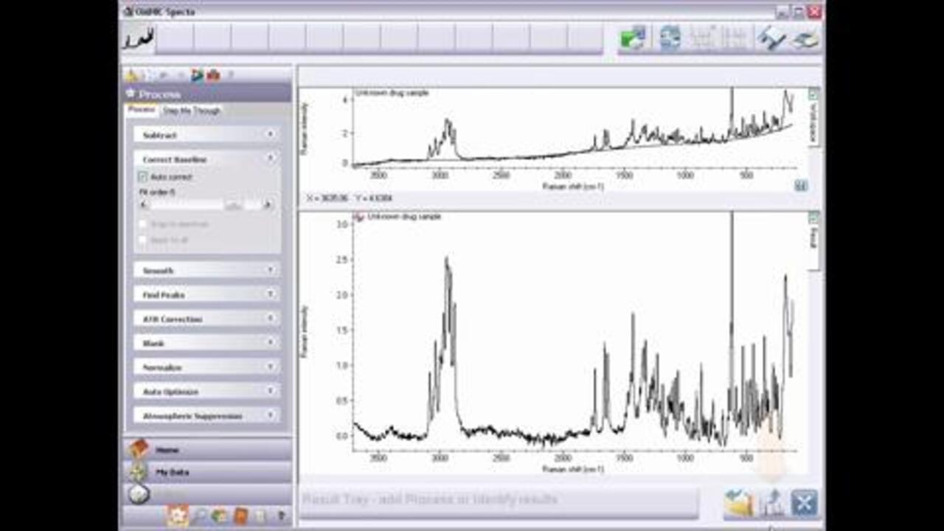
Task: Click the Fit order slider track
Action: [x=205, y=205]
